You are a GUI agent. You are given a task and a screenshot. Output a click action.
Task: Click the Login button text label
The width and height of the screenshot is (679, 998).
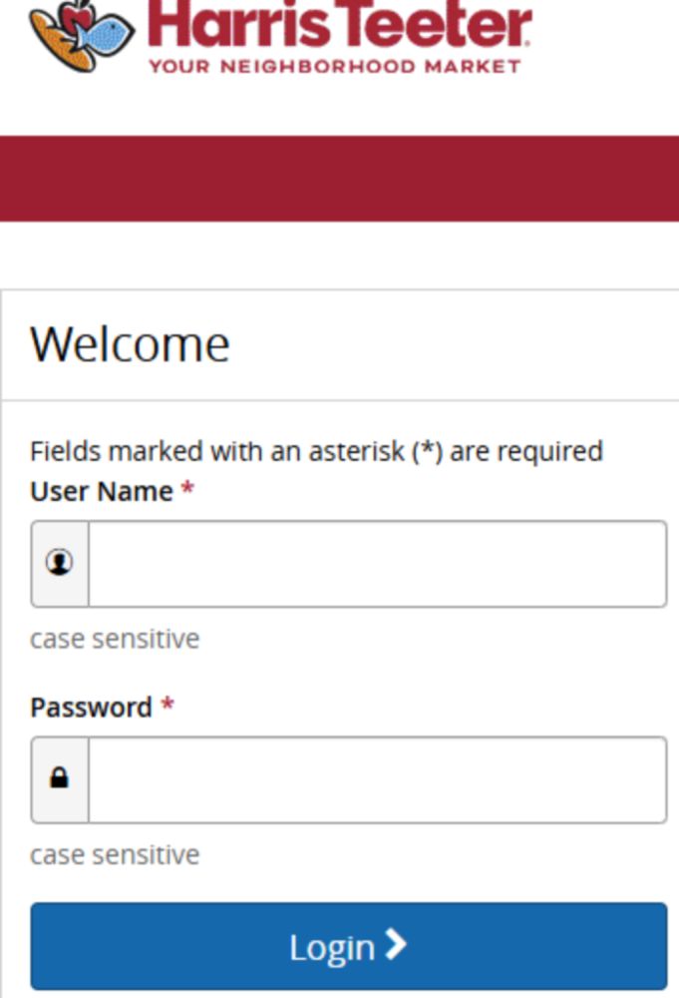pyautogui.click(x=331, y=947)
